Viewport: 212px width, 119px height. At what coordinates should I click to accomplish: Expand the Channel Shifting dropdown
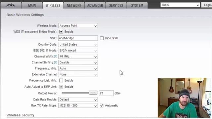[x=78, y=62]
